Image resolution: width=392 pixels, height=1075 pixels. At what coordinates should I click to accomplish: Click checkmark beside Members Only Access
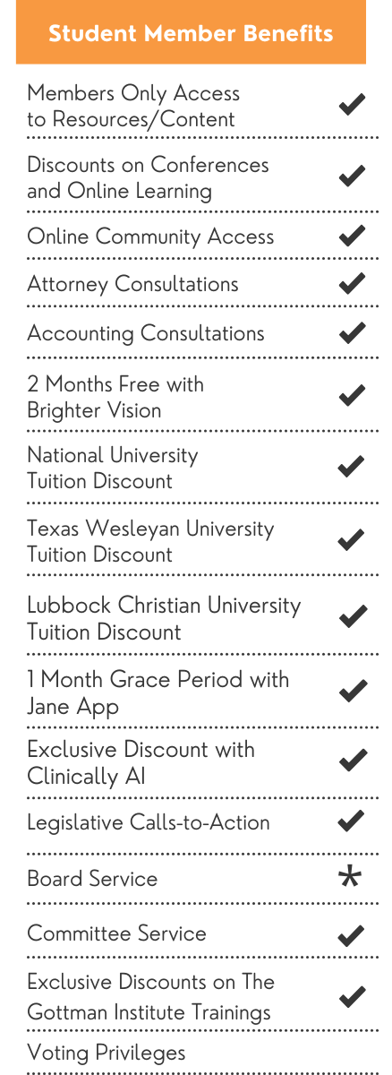coord(352,105)
